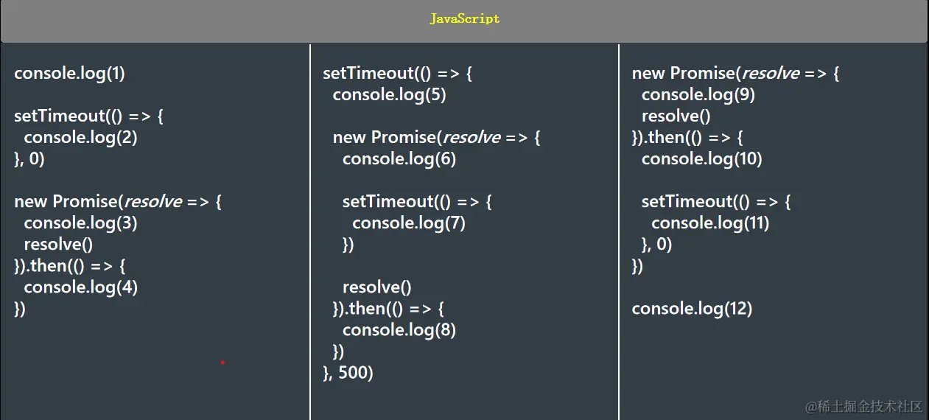929x420 pixels.
Task: Click the JavaScript header title
Action: pyautogui.click(x=464, y=19)
